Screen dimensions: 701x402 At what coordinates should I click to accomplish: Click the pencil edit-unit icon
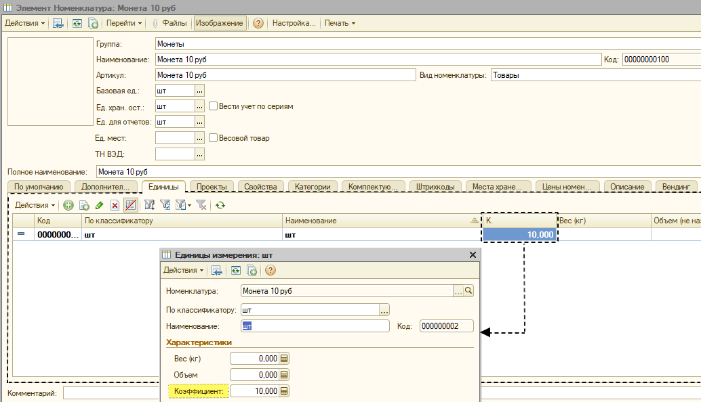[x=99, y=205]
